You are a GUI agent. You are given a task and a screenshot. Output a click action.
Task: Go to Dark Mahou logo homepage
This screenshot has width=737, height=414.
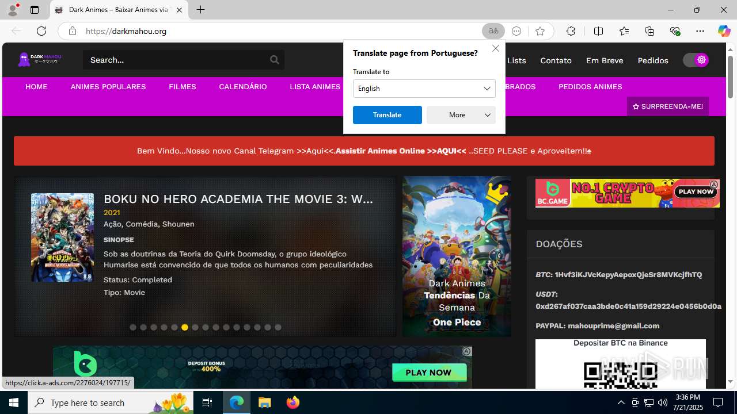40,59
